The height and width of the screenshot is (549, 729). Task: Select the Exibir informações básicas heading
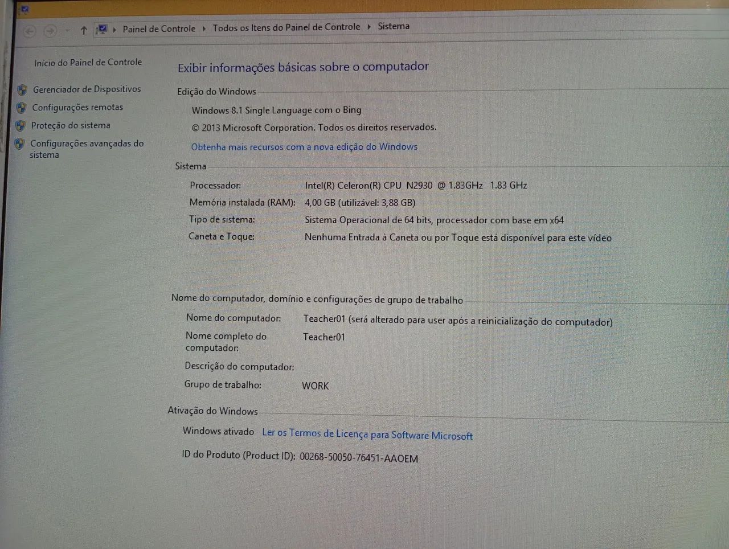(x=303, y=67)
